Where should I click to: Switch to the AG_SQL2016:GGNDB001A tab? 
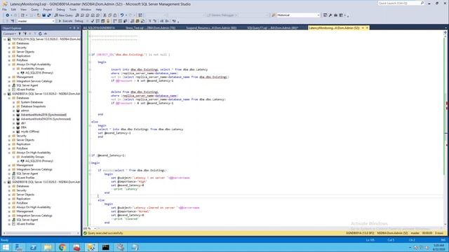[x=99, y=28]
